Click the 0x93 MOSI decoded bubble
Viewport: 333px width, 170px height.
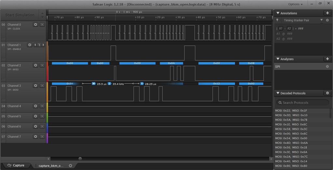251,84
